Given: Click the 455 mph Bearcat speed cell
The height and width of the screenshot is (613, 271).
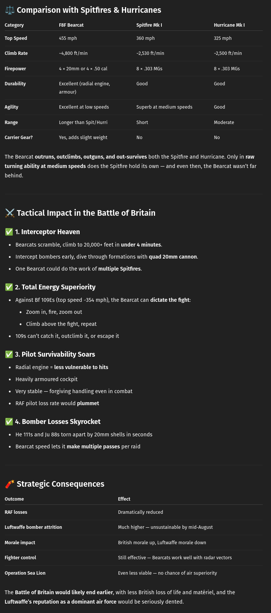Looking at the screenshot, I should (x=68, y=38).
